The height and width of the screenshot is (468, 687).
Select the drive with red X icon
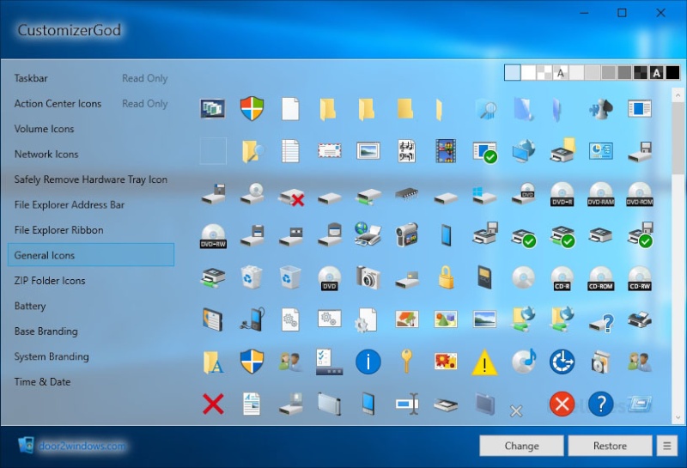pyautogui.click(x=291, y=197)
